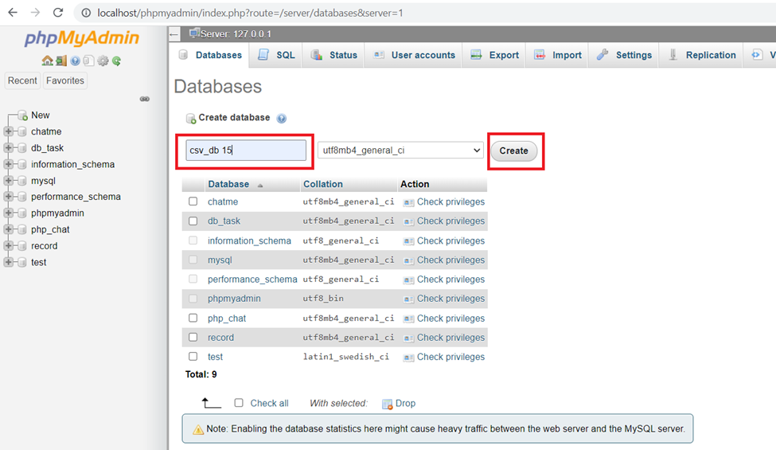
Task: Open navigation panel settings gear icon
Action: click(103, 61)
